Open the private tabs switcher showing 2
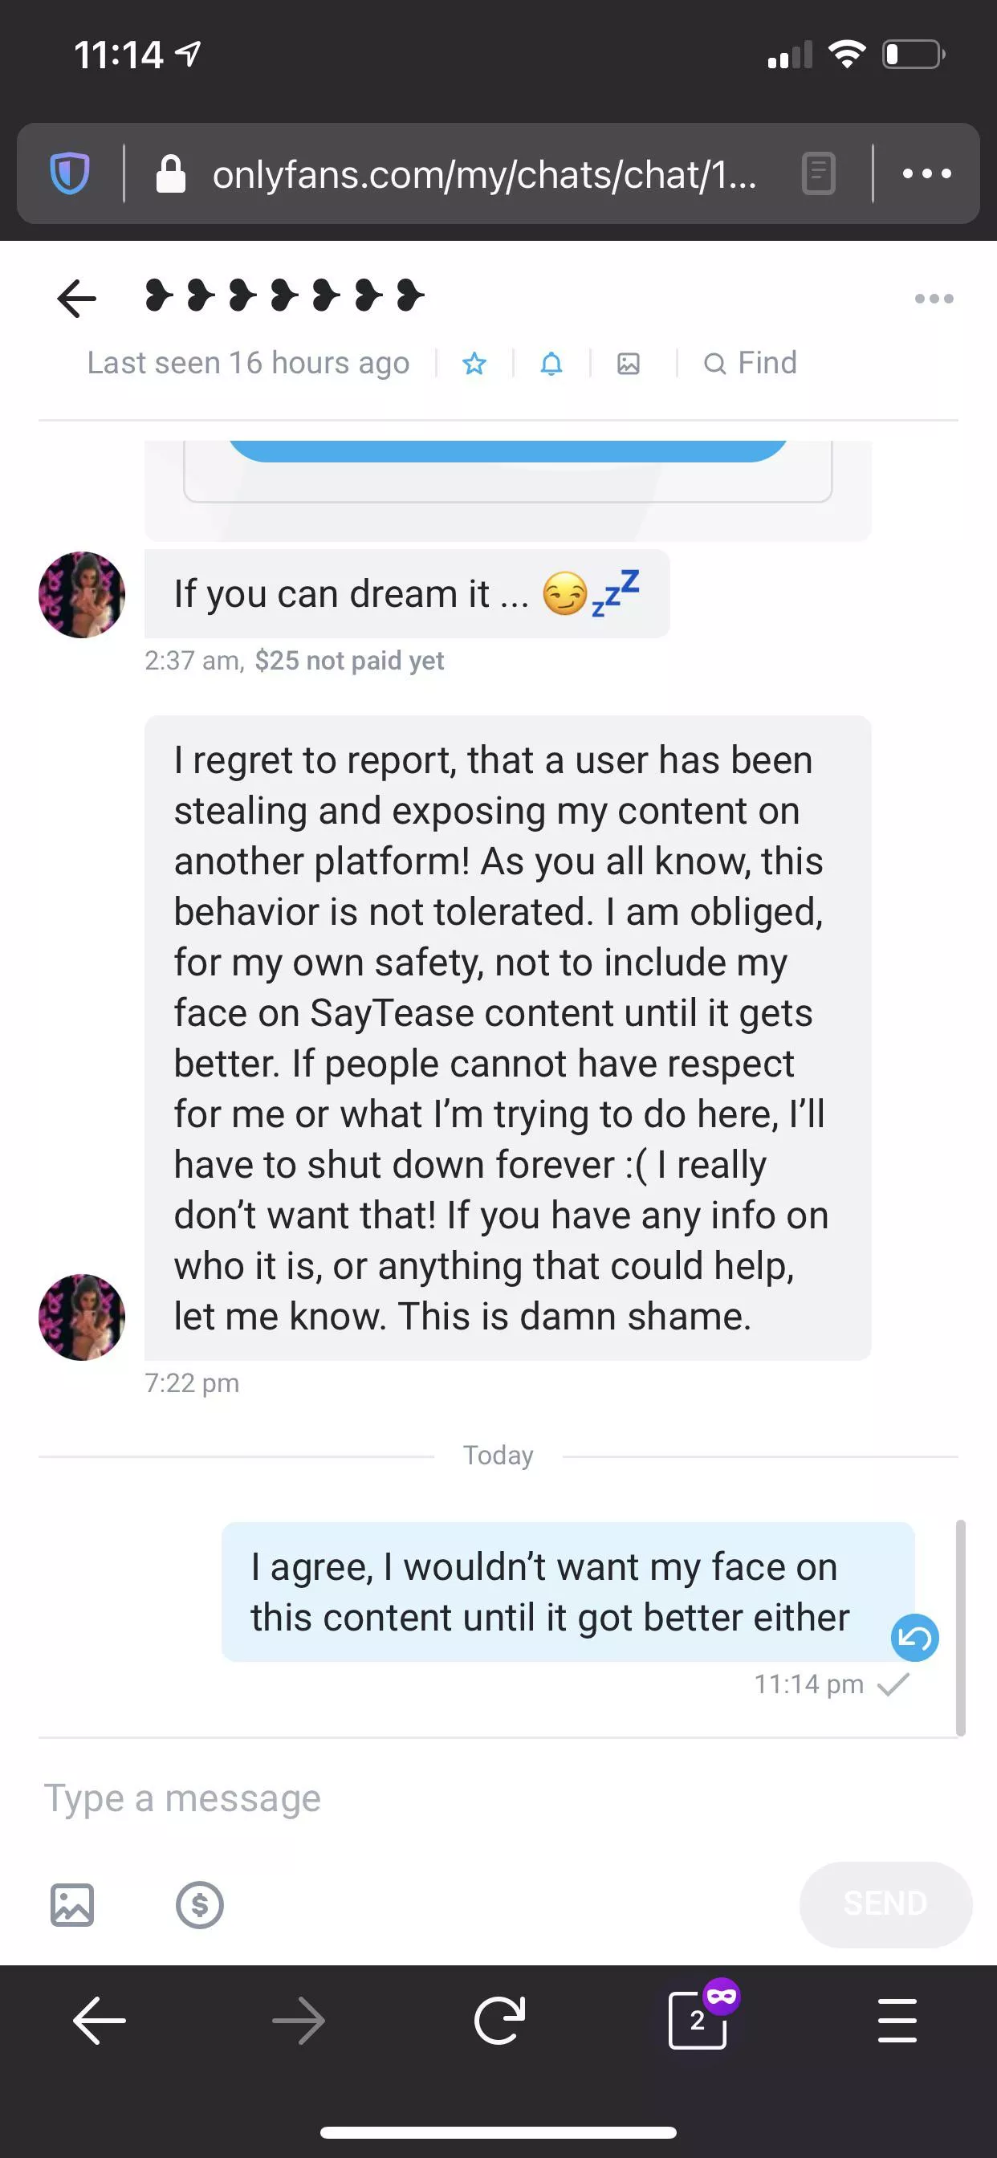 coord(698,2021)
